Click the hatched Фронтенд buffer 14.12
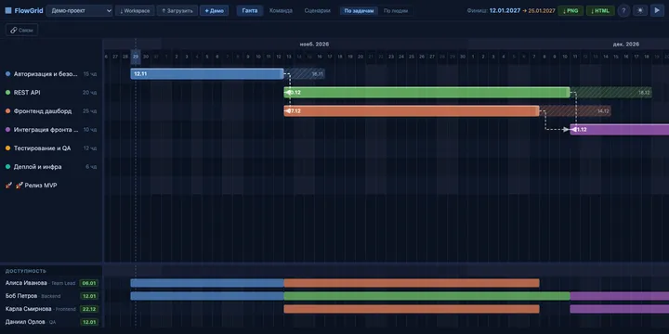The width and height of the screenshot is (669, 334). tap(575, 111)
